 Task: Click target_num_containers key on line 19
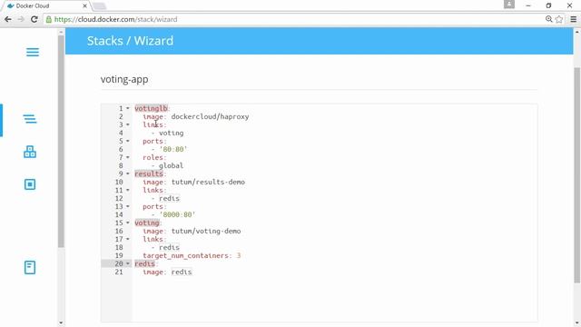pyautogui.click(x=185, y=255)
